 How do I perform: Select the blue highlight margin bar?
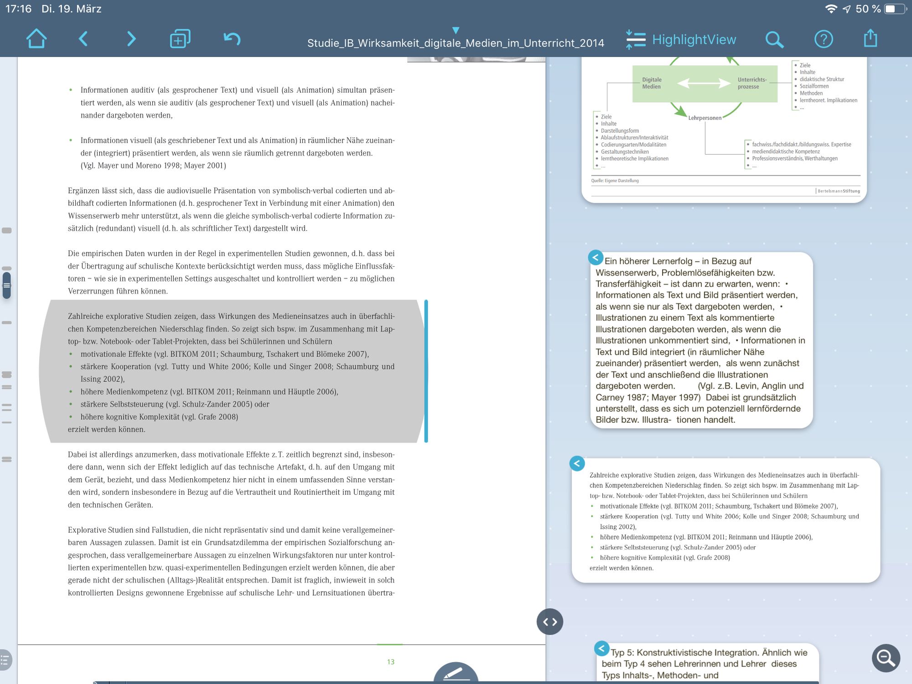pos(426,371)
